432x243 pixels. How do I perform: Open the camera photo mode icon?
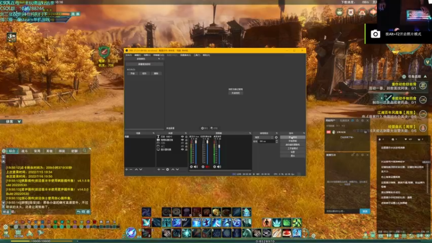(375, 34)
